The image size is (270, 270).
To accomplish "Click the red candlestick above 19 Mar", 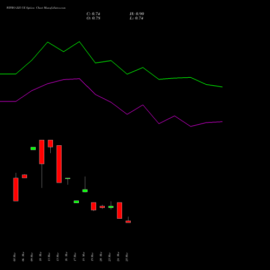I will tap(93, 206).
